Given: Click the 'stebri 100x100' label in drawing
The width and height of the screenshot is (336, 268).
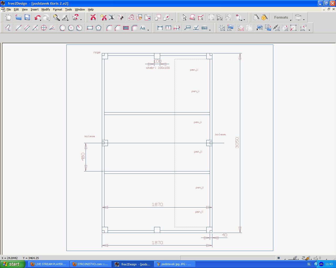Looking at the screenshot, I should tap(158, 68).
